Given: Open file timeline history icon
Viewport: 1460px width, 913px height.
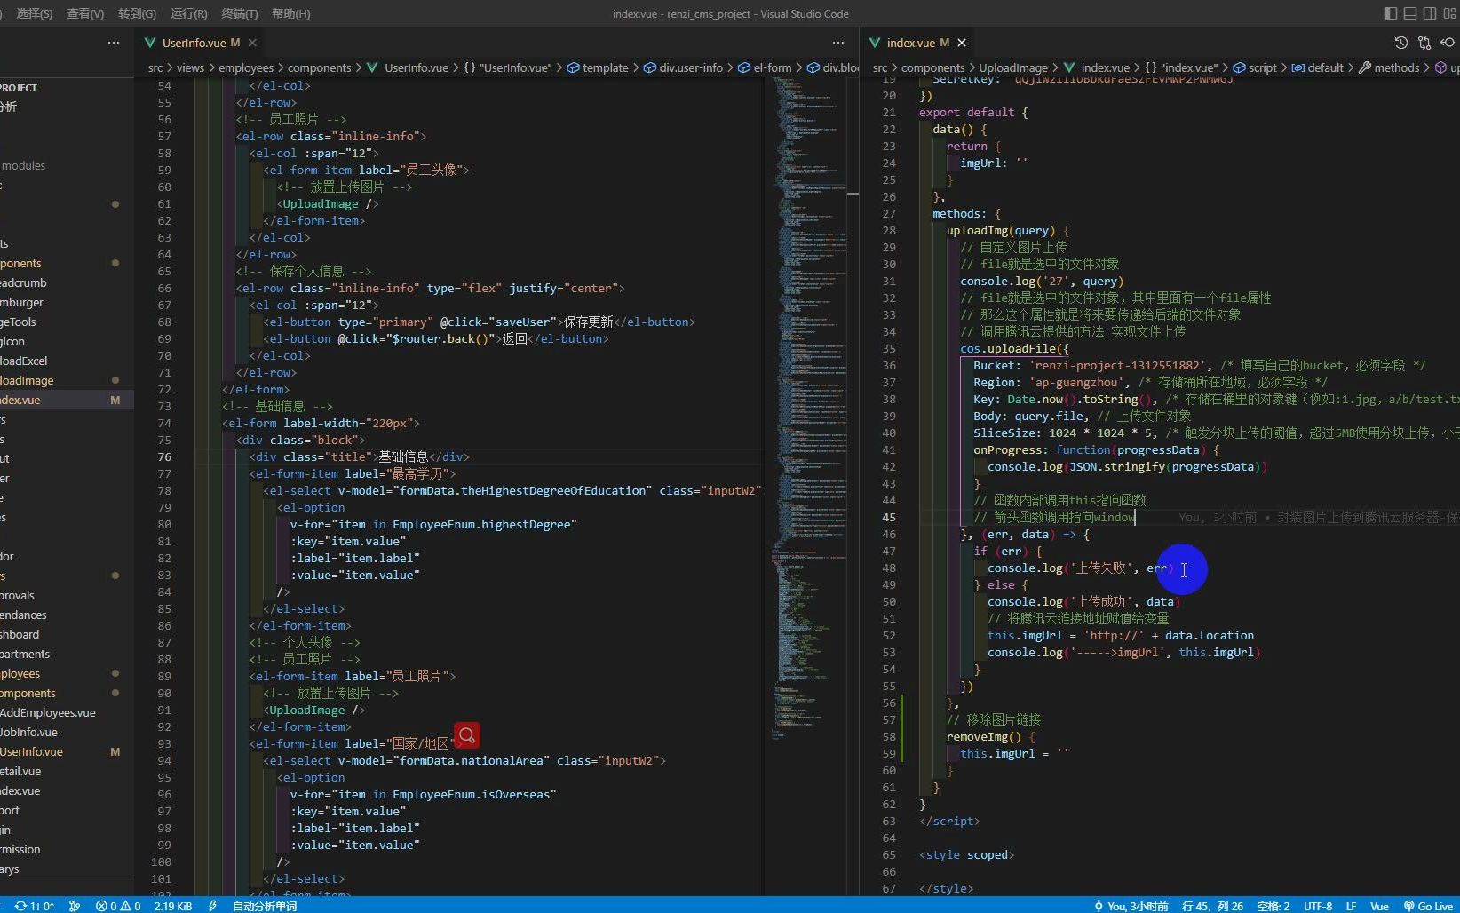Looking at the screenshot, I should tap(1401, 43).
